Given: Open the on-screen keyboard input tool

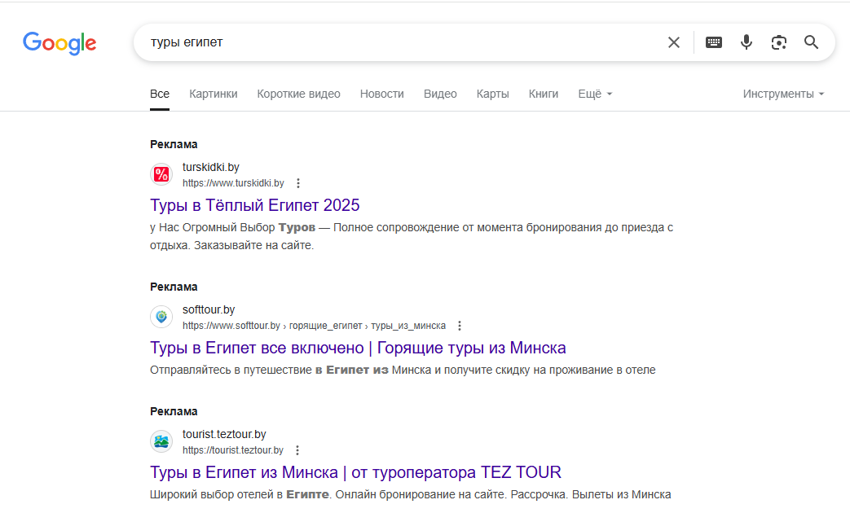Looking at the screenshot, I should [x=713, y=42].
